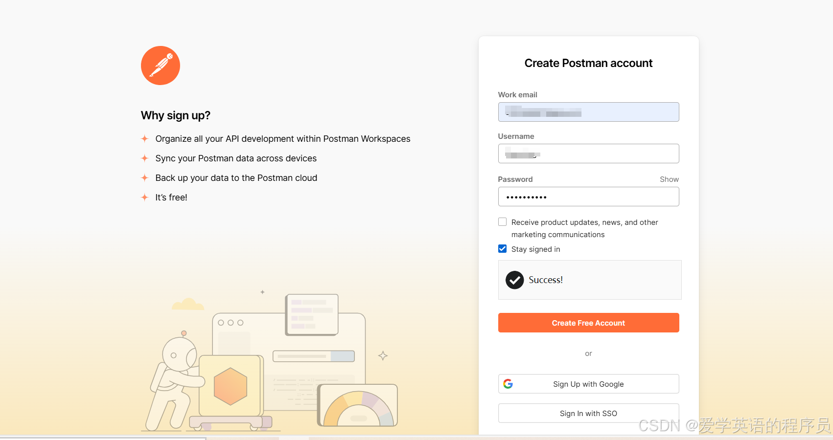The image size is (833, 440).
Task: Focus the Work email field
Action: point(588,112)
